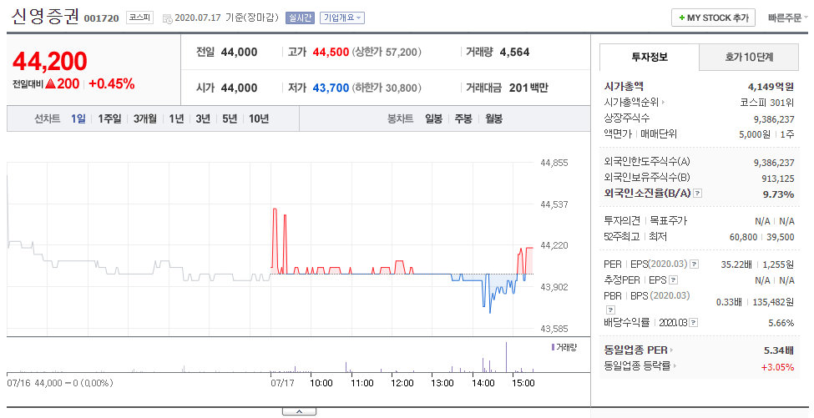Click the 저가 value 43,700
The height and width of the screenshot is (418, 814).
(331, 88)
